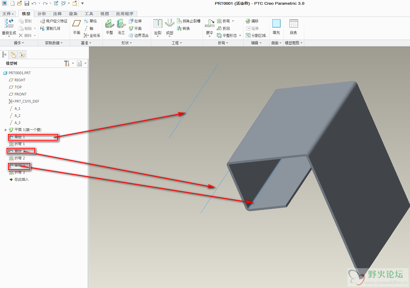The height and width of the screenshot is (288, 410).
Task: Redo the last undone action
Action: (x=45, y=4)
